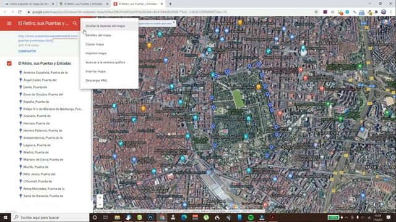
Task: Select 'Felipe IV o de Mariana de Neoburgo' item
Action: pos(53,109)
